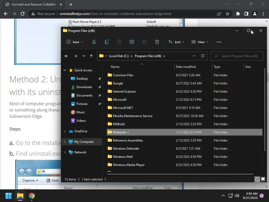The width and height of the screenshot is (269, 202).
Task: Expand Network in navigation pane
Action: [x=65, y=152]
